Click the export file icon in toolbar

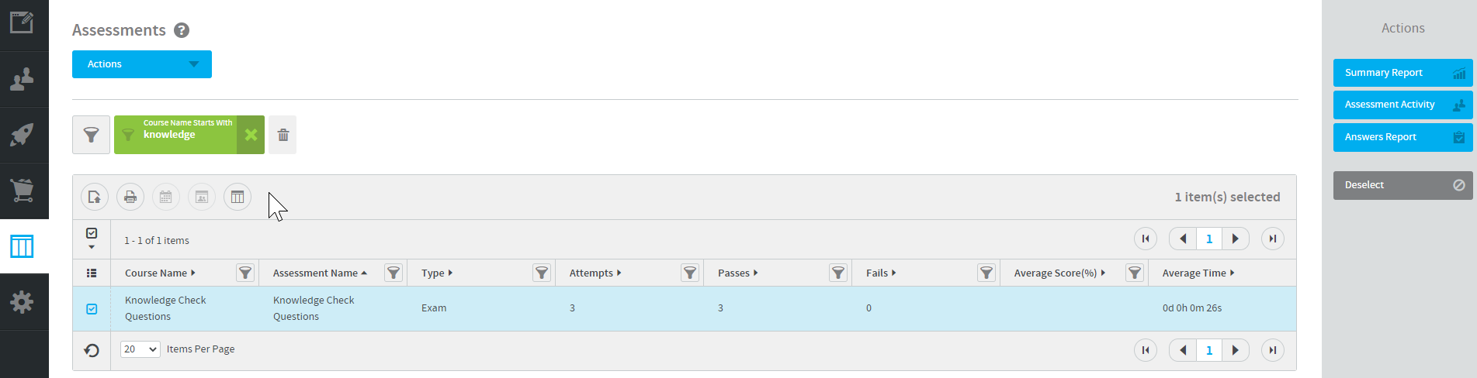coord(95,197)
